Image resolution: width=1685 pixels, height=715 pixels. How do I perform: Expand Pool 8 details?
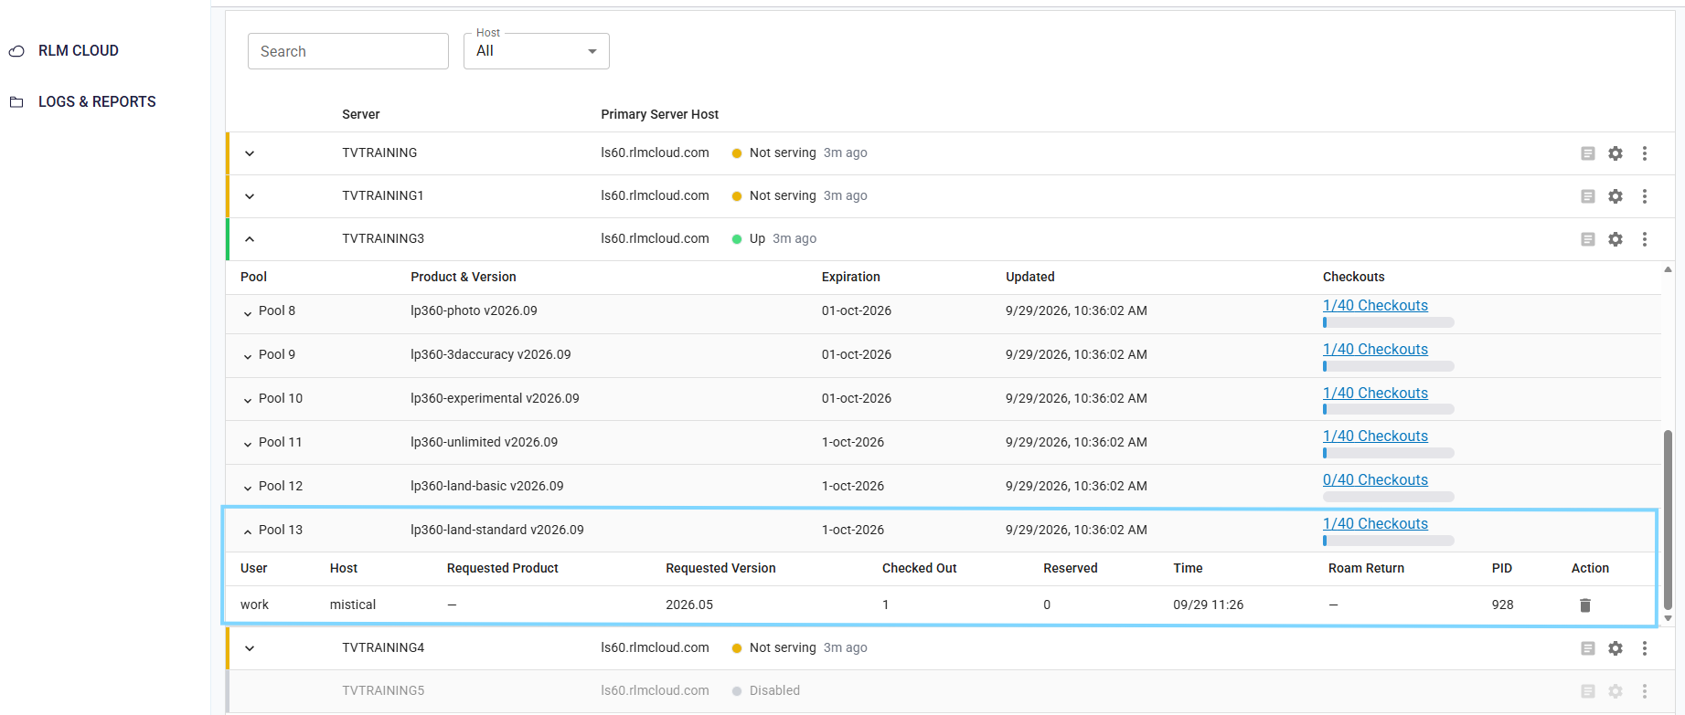[x=247, y=312]
